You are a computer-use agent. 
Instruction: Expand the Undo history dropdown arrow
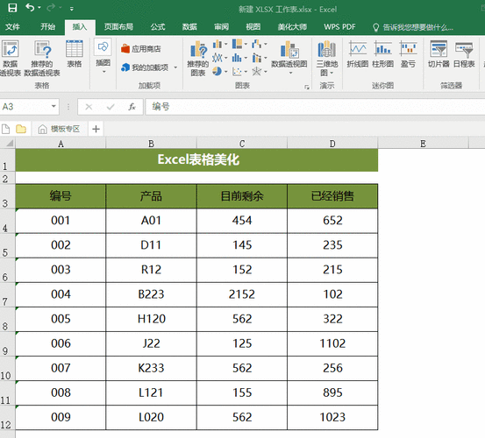[39, 7]
